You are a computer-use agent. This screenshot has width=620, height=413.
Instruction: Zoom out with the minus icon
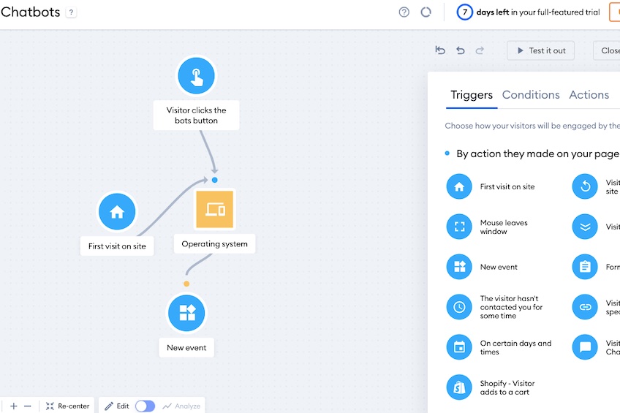pos(27,406)
